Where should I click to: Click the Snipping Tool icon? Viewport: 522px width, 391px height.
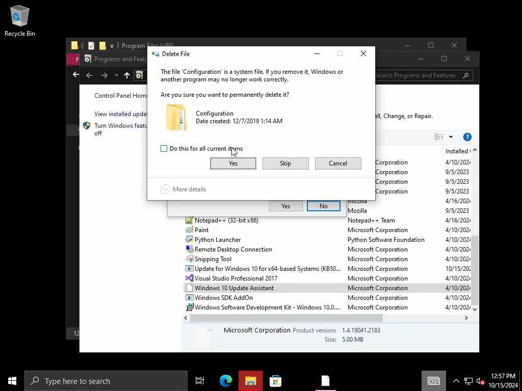coord(190,259)
